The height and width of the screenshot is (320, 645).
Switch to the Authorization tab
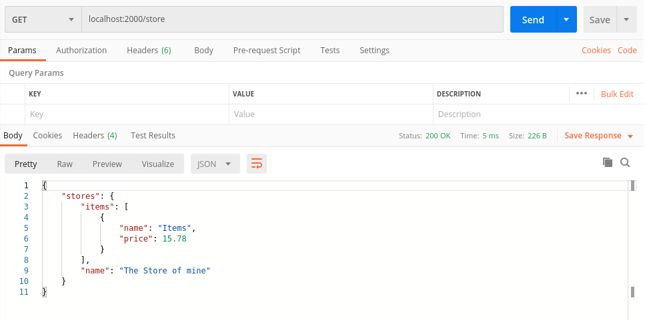pyautogui.click(x=81, y=50)
